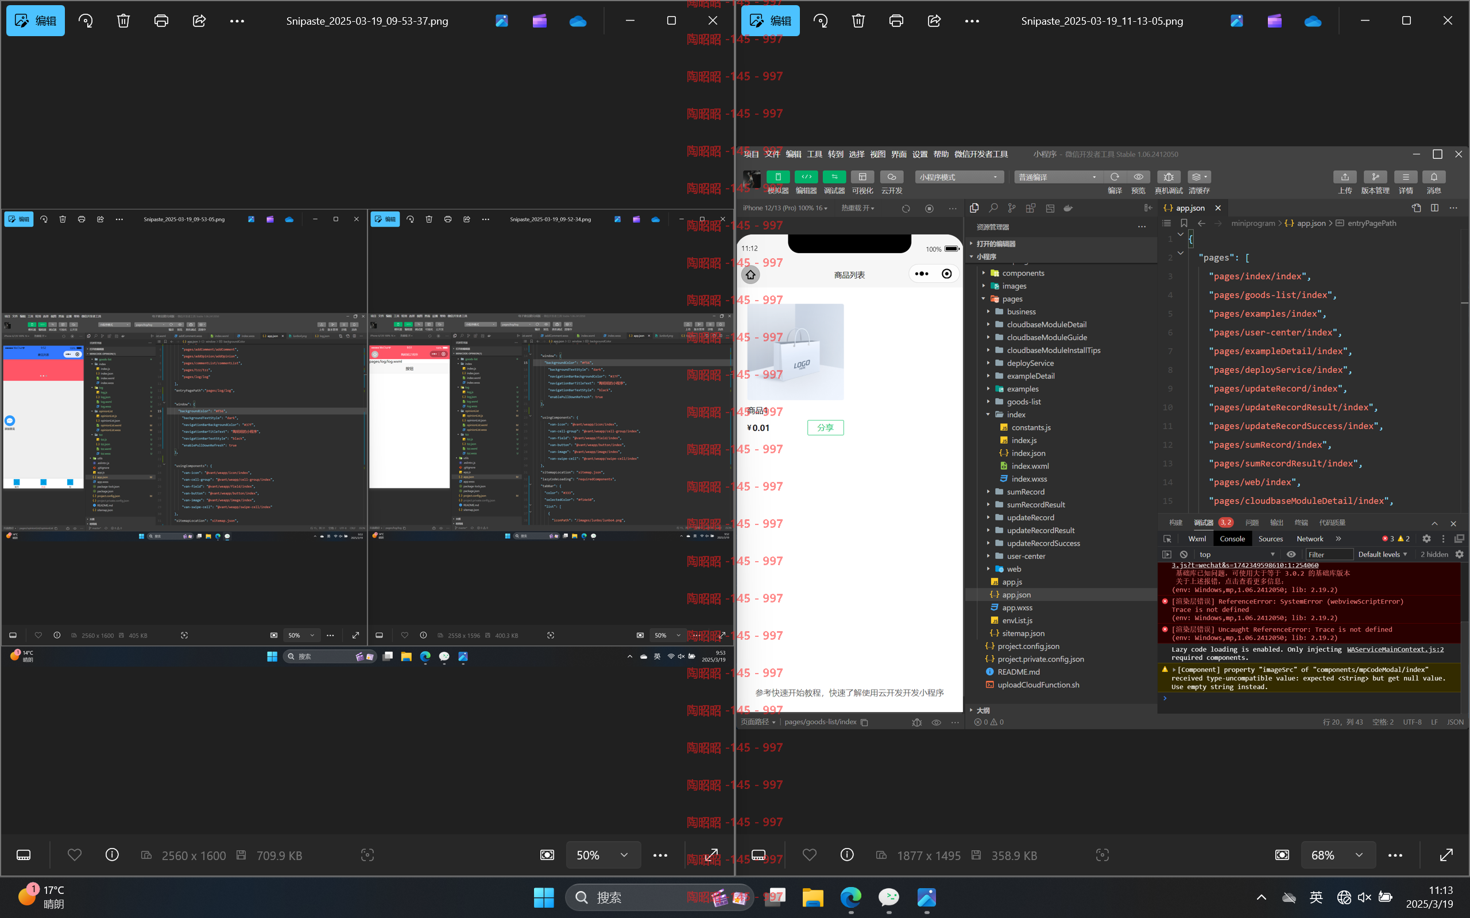This screenshot has width=1470, height=918.
Task: Toggle the 模拟器 simulator panel button
Action: 777,177
